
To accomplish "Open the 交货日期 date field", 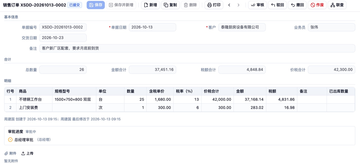I will pyautogui.click(x=63, y=38).
